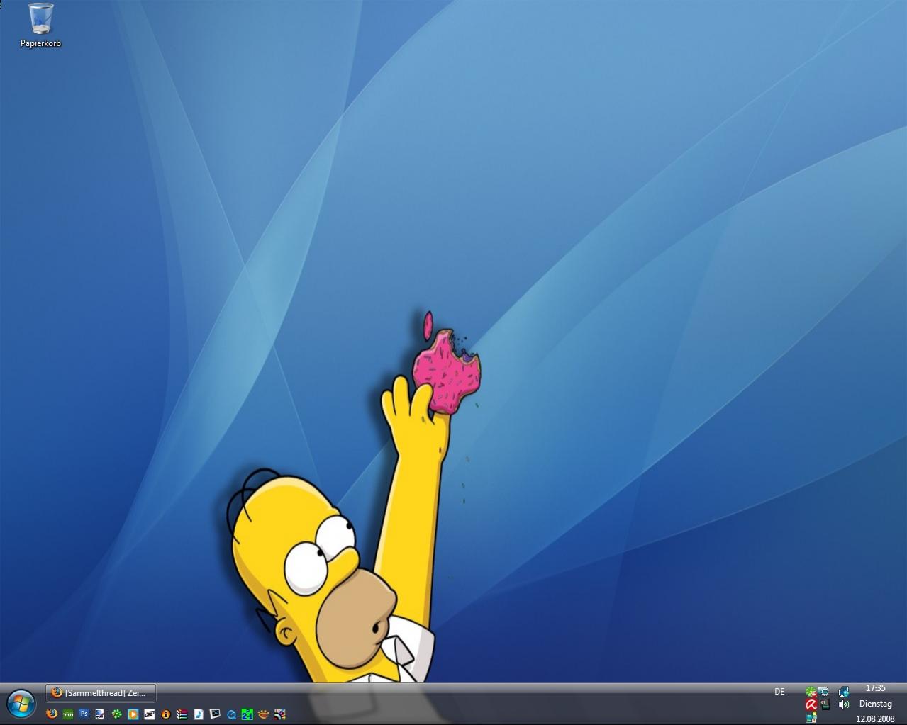Open volume speaker tray icon

pyautogui.click(x=844, y=704)
